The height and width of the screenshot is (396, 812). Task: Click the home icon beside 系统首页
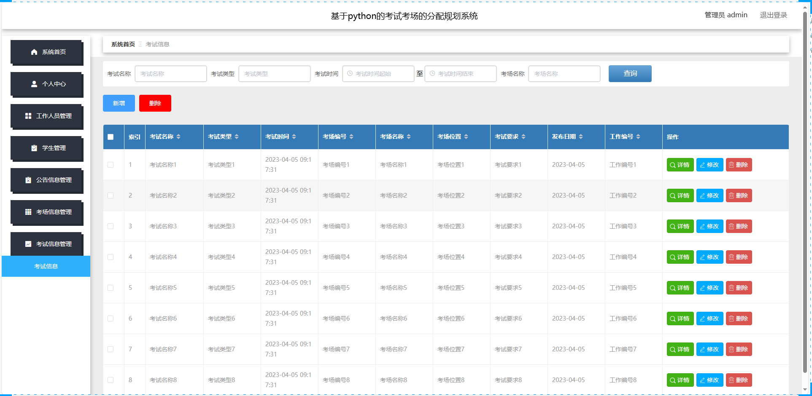pyautogui.click(x=34, y=52)
